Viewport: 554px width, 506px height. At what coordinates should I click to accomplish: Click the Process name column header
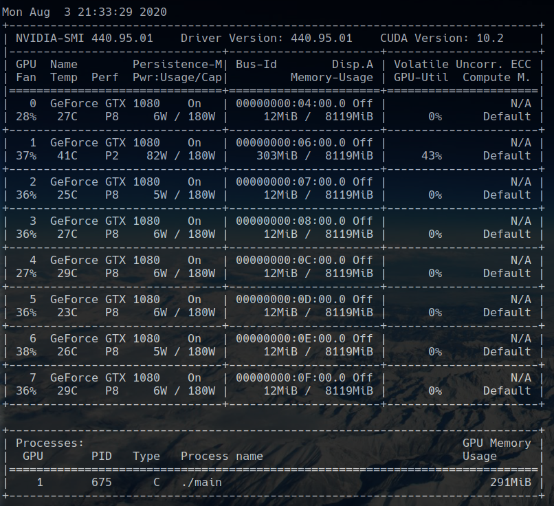click(222, 456)
